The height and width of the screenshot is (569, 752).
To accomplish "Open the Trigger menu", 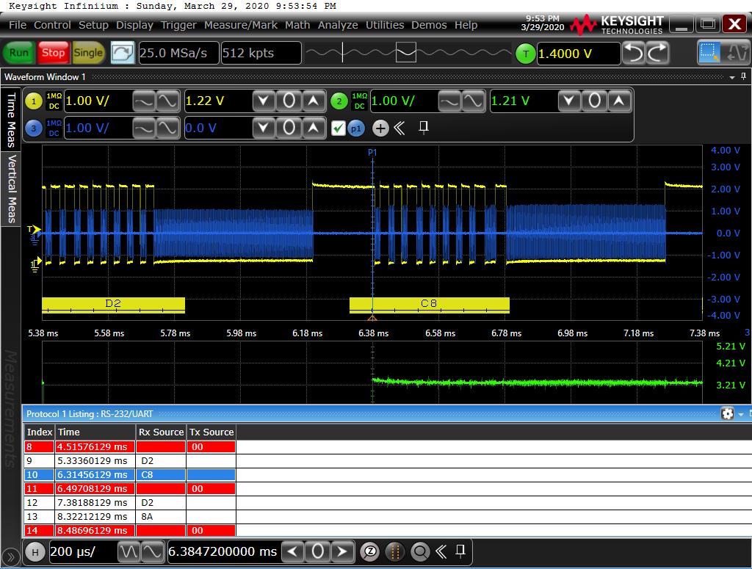I will coord(179,25).
